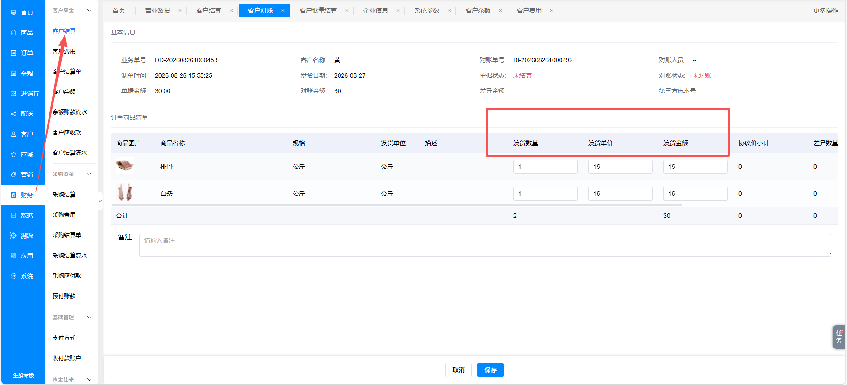Switch to the 客户批量结算 tab
The image size is (847, 385).
pos(318,11)
